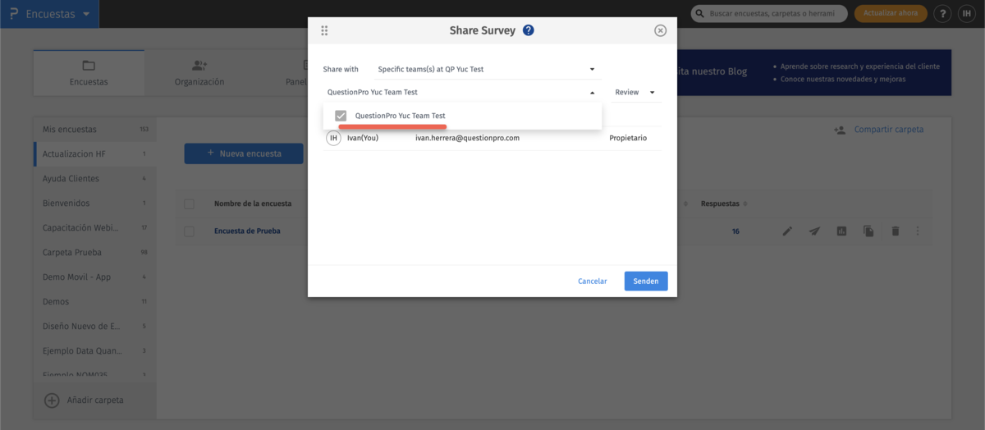Click Cancelar in the Share Survey dialog
Screen dimensions: 985x430
(x=593, y=281)
